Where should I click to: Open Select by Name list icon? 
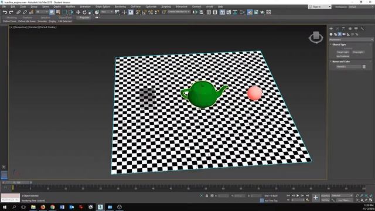[x=58, y=12]
